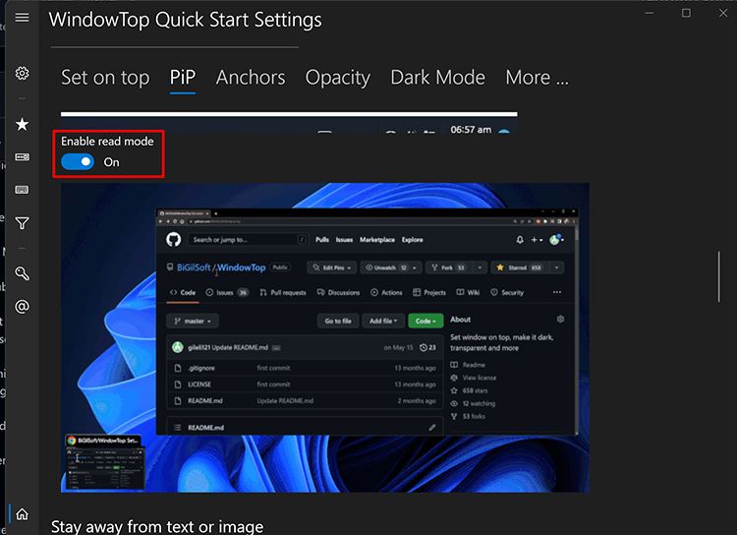Switch to the Set on top tab
Image resolution: width=737 pixels, height=535 pixels.
pos(105,78)
